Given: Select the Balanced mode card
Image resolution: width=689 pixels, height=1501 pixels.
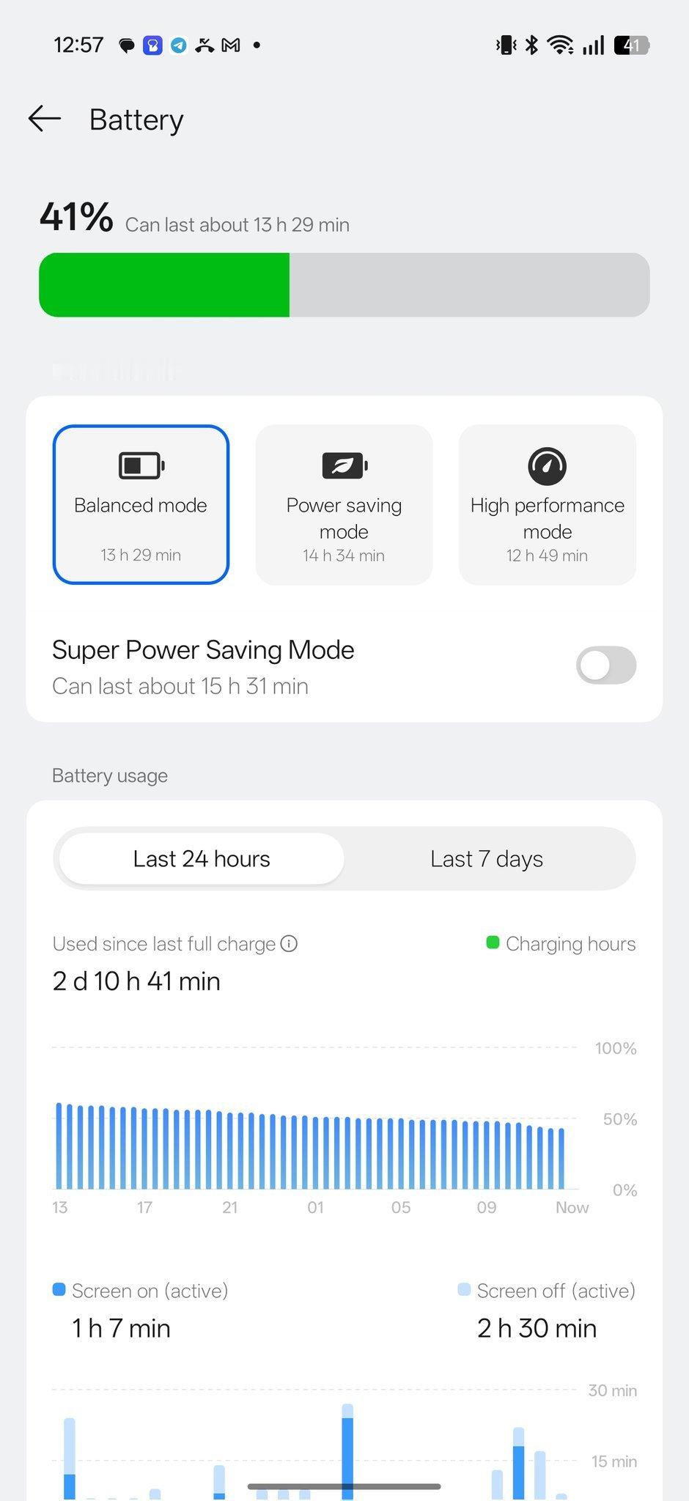Looking at the screenshot, I should pyautogui.click(x=141, y=504).
